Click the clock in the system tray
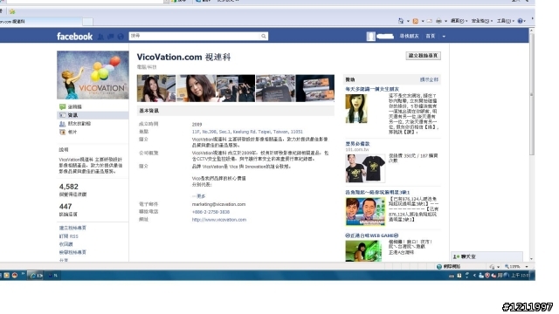Viewport: 559px width, 314px height. pos(521,276)
